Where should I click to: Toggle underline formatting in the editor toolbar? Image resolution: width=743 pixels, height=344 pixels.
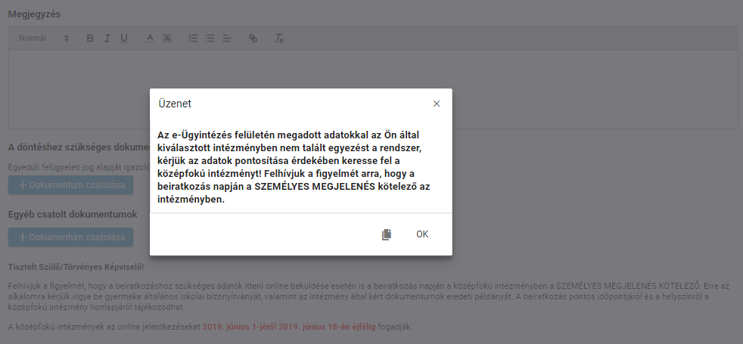click(123, 39)
